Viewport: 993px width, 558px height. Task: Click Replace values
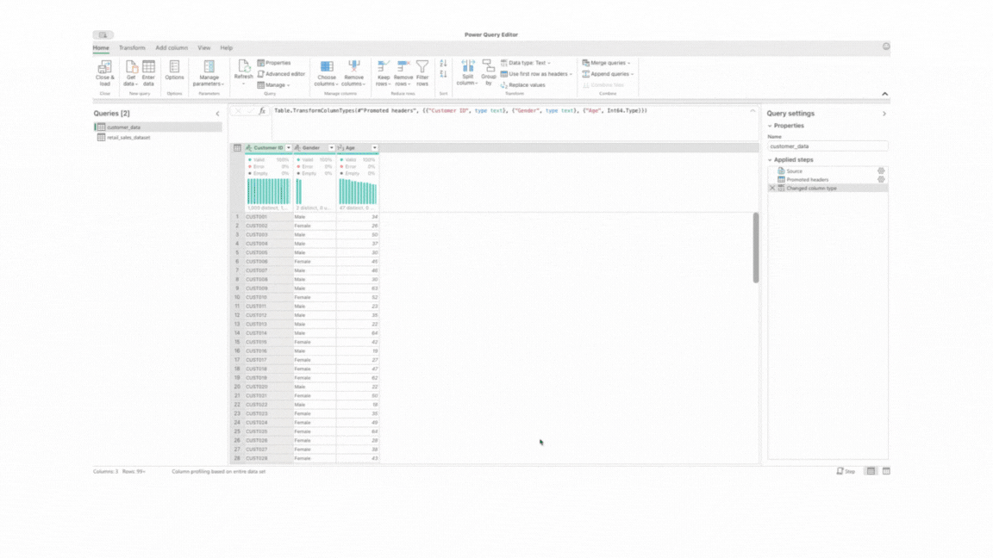(x=522, y=84)
